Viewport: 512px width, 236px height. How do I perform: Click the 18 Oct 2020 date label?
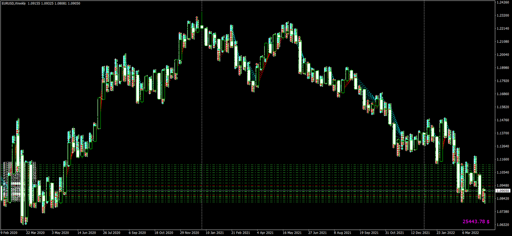(x=164, y=233)
